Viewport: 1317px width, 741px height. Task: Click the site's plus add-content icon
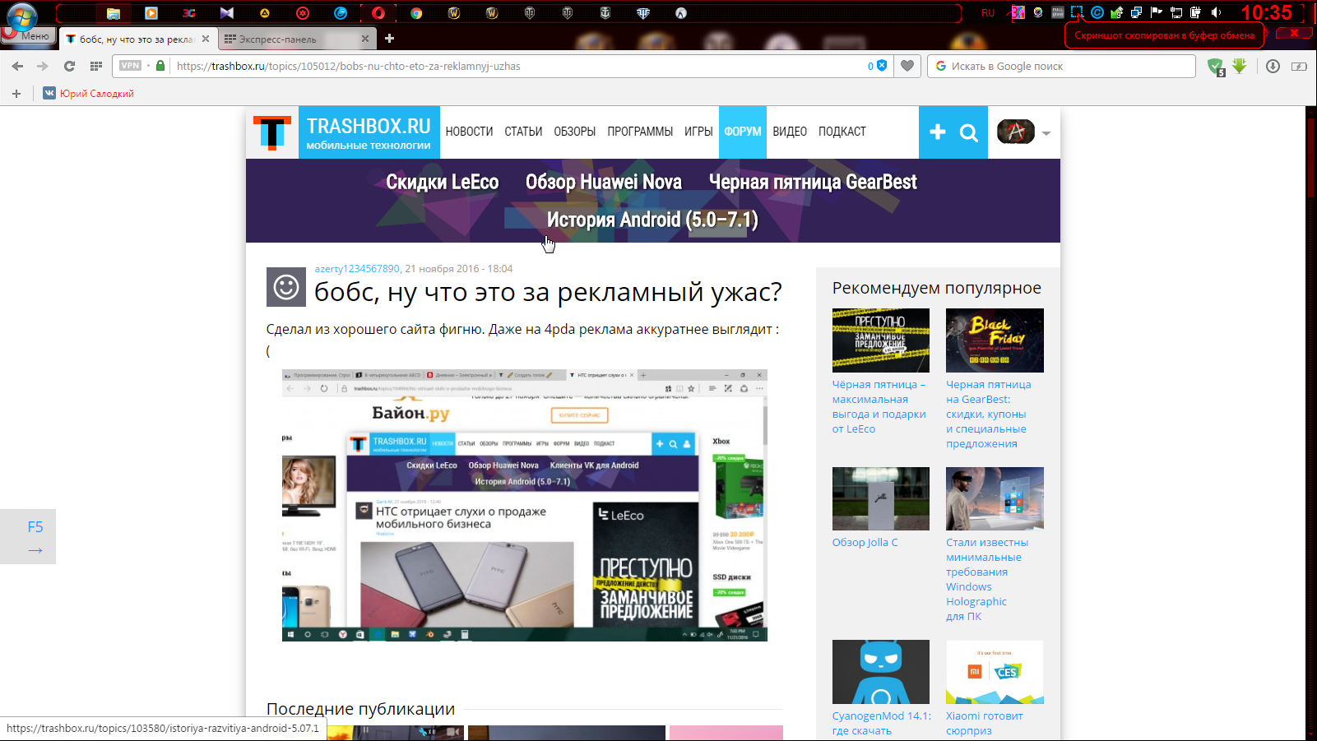(938, 132)
